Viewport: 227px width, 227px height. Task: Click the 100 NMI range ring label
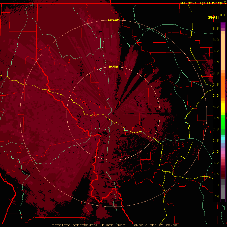tap(113, 20)
